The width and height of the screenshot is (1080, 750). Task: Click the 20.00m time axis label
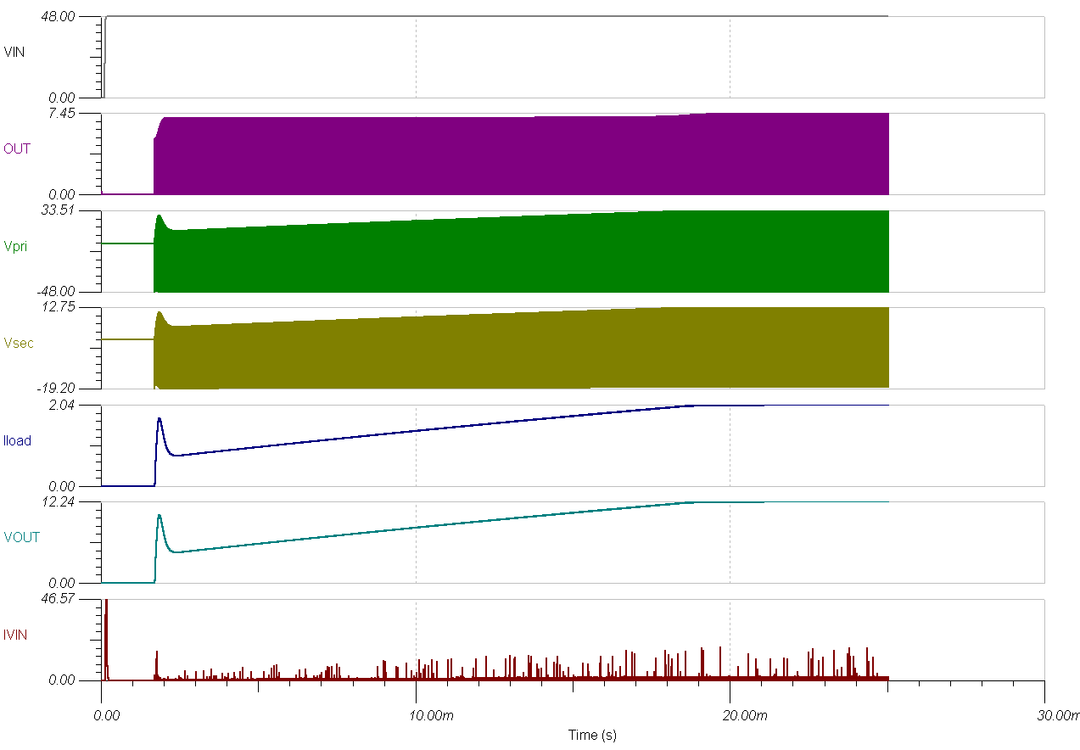pos(747,717)
